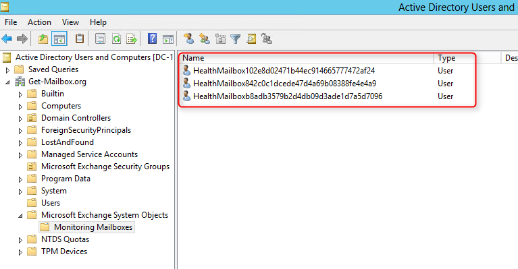Select Program Data in the tree
The image size is (518, 269).
pos(66,179)
